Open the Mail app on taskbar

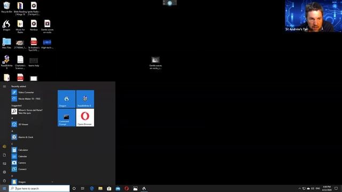tap(118, 188)
